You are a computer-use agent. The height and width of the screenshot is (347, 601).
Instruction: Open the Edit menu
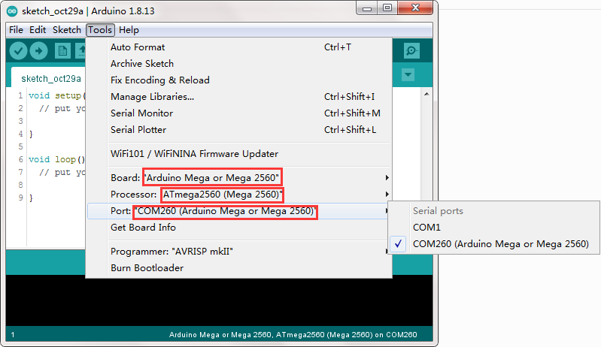tap(38, 30)
